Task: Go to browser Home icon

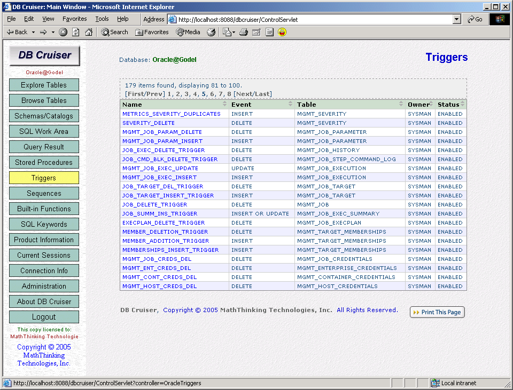Action: point(89,32)
